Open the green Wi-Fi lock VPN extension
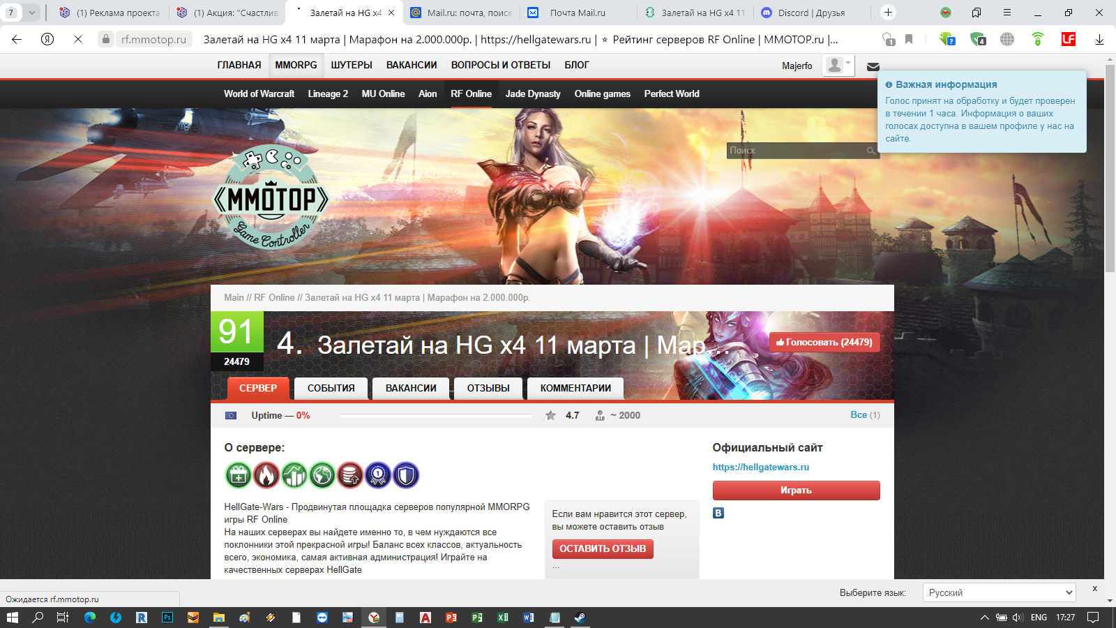1116x628 pixels. click(1037, 40)
